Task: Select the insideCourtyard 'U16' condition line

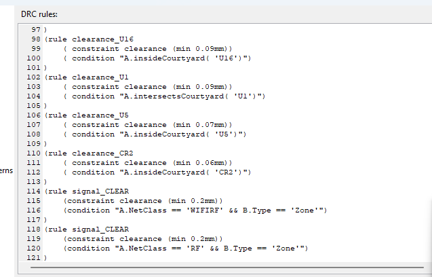Action: [157, 58]
